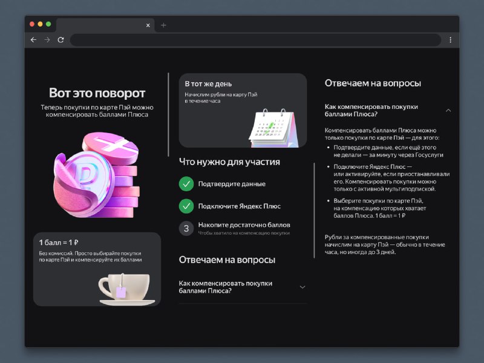This screenshot has width=484, height=363.
Task: Click the calendar illustration in В тот же день card
Action: pos(274,128)
